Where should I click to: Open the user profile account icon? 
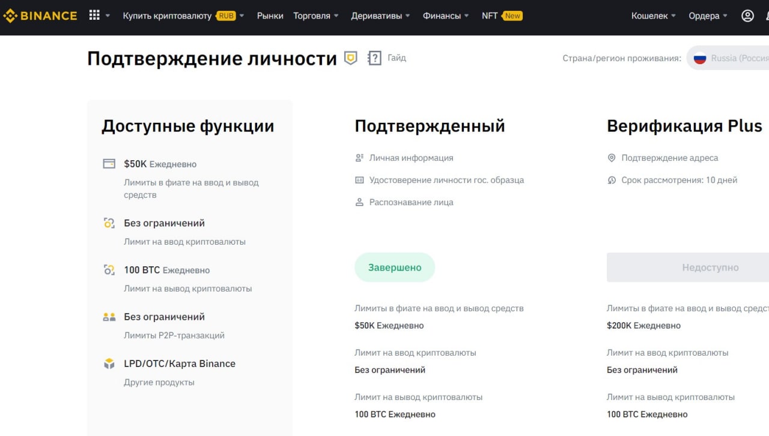point(747,16)
